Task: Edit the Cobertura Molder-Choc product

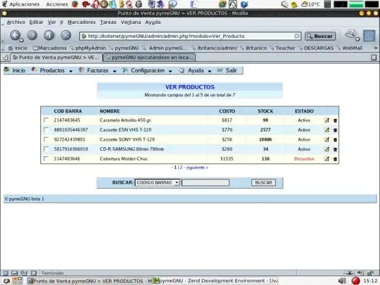Action: pos(327,159)
